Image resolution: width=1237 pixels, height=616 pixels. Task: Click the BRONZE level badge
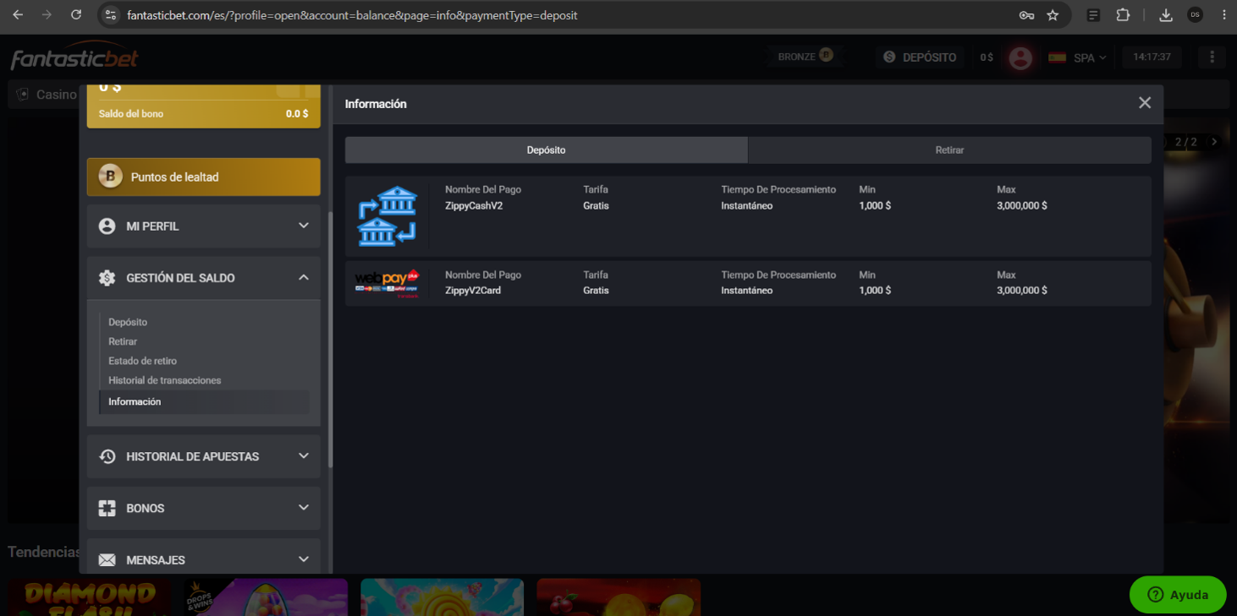[x=805, y=57]
